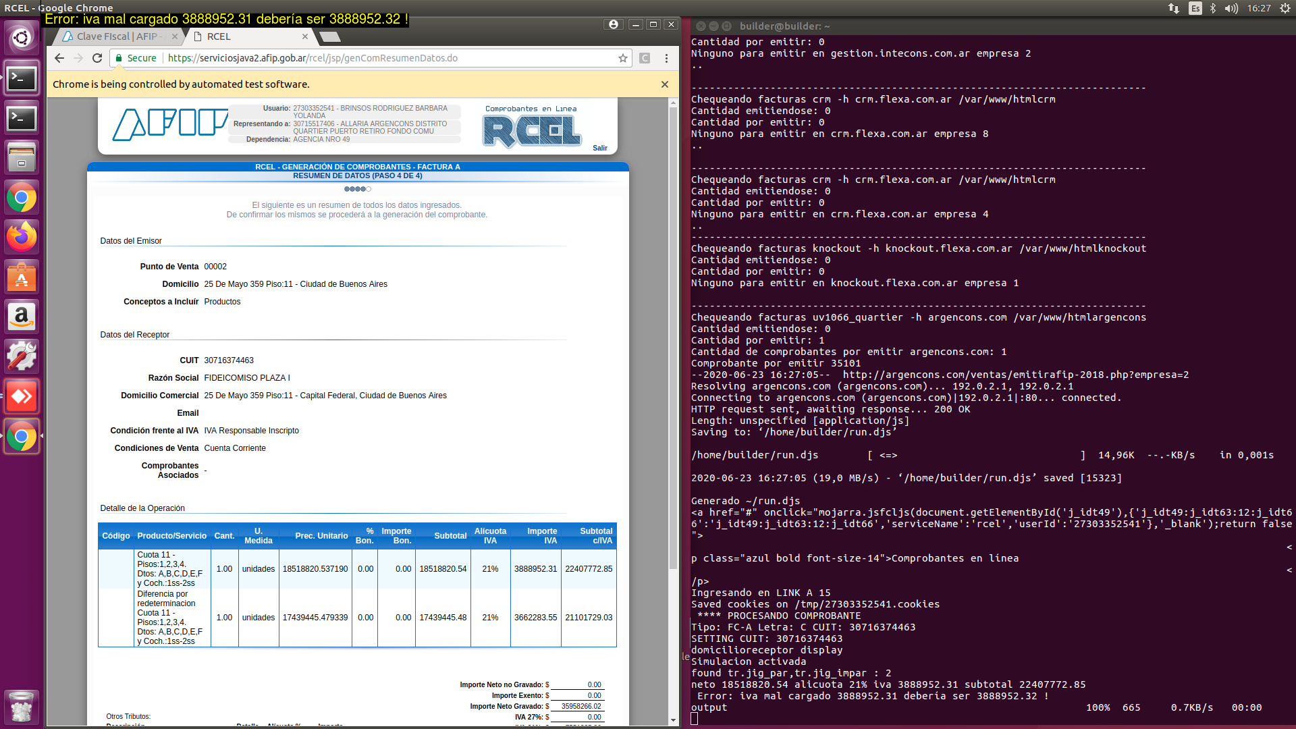This screenshot has width=1296, height=729.
Task: Close the RCEL tab
Action: point(305,36)
